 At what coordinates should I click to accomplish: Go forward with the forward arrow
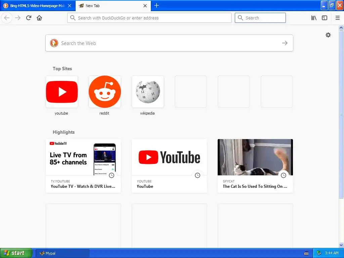point(18,18)
